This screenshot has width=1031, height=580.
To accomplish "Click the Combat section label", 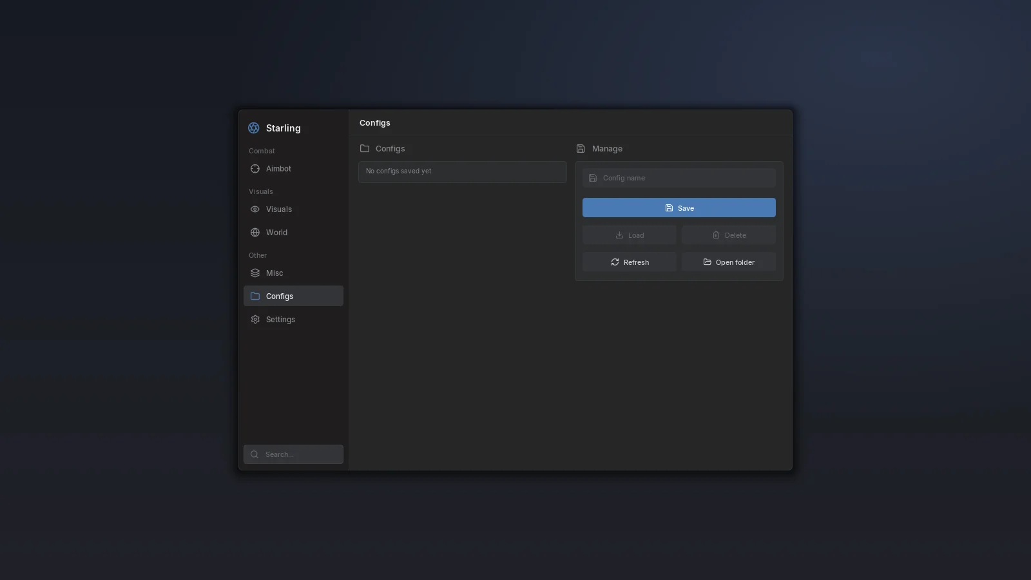I will (x=262, y=151).
